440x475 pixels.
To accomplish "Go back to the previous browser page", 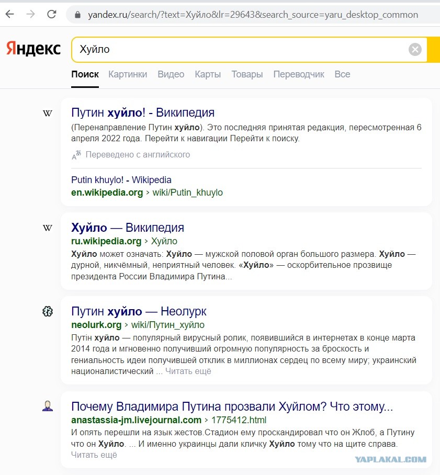I will 10,14.
